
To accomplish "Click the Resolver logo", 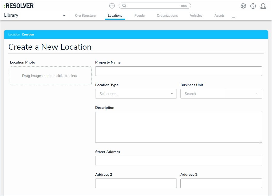I will click(x=19, y=6).
